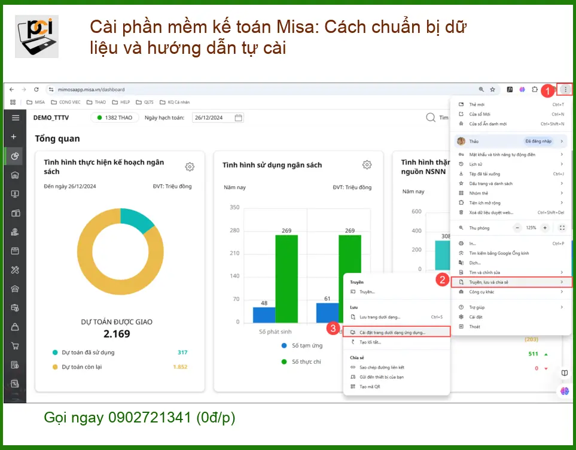Open the Chrome three-dot menu
The image size is (576, 450).
tap(565, 89)
